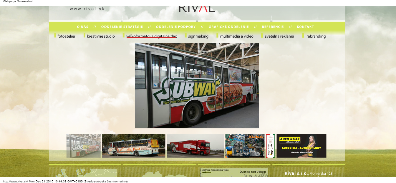Go to REFERENCIE page
This screenshot has width=396, height=183.
tap(273, 27)
